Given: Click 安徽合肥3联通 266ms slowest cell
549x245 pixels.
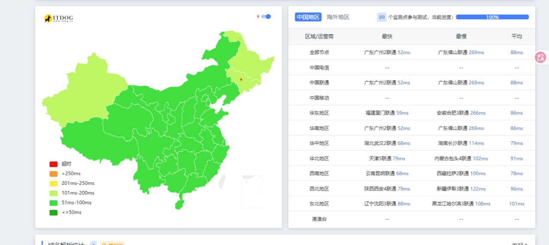Looking at the screenshot, I should click(461, 113).
